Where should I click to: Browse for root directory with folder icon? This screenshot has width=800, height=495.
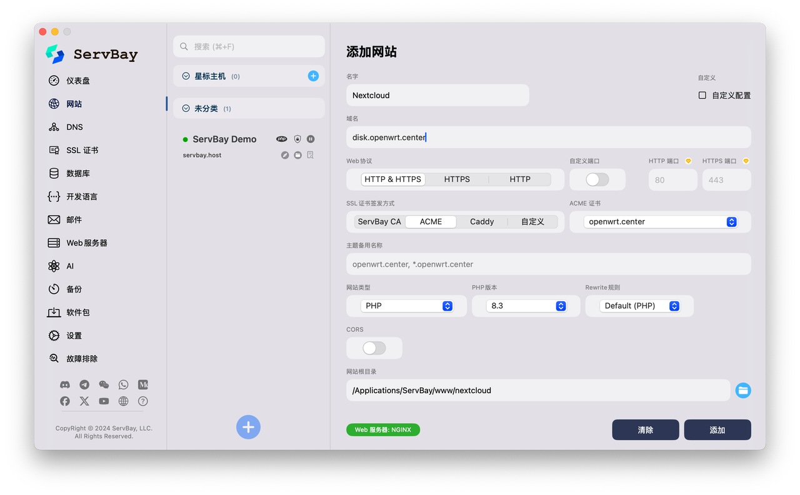pos(743,391)
